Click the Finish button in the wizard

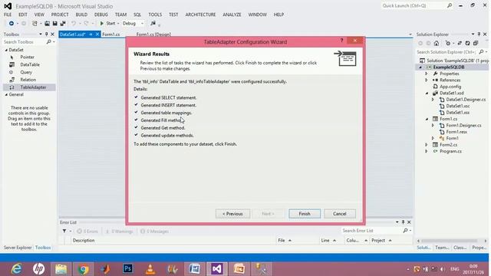305,214
